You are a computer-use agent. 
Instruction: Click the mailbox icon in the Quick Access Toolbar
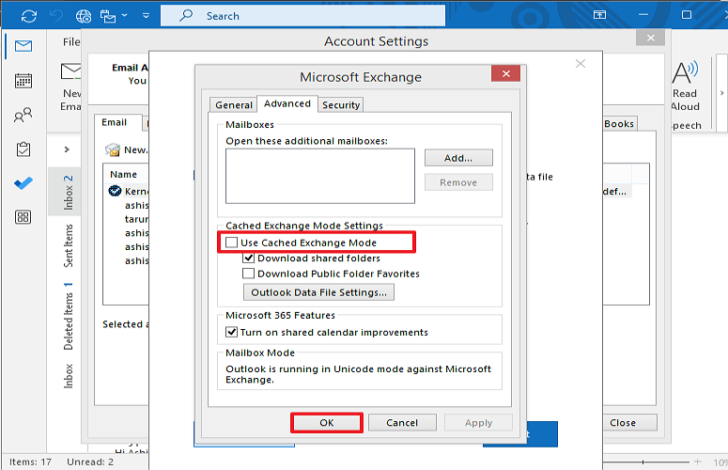108,16
